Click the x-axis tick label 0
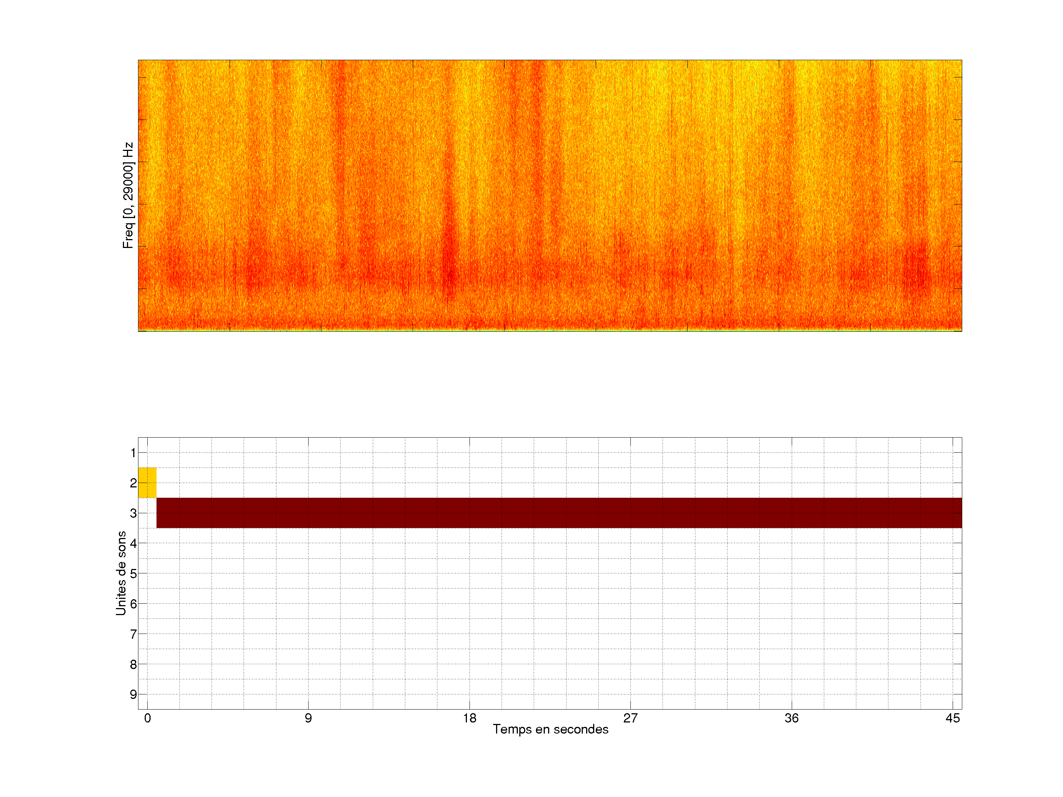This screenshot has height=797, width=1063. click(148, 718)
